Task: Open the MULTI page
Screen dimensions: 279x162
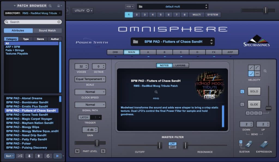Action: click(x=197, y=15)
